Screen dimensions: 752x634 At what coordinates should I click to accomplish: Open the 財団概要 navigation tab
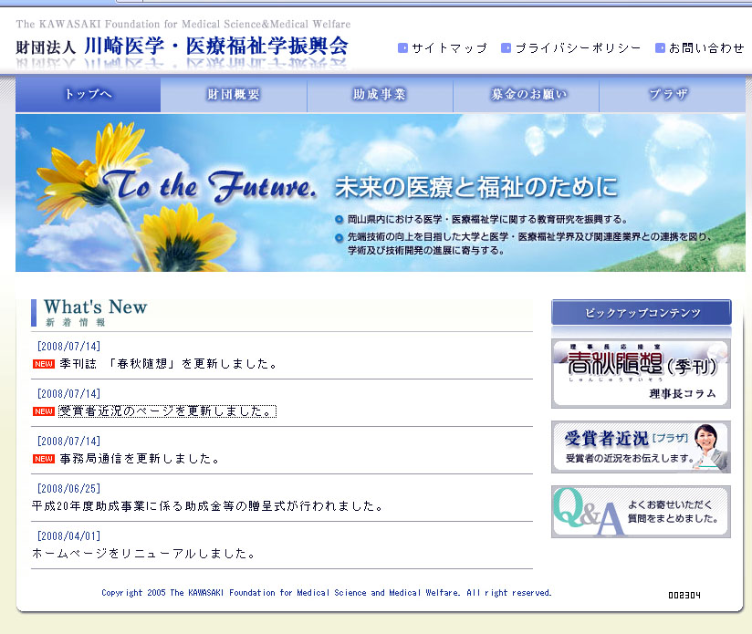tap(234, 94)
